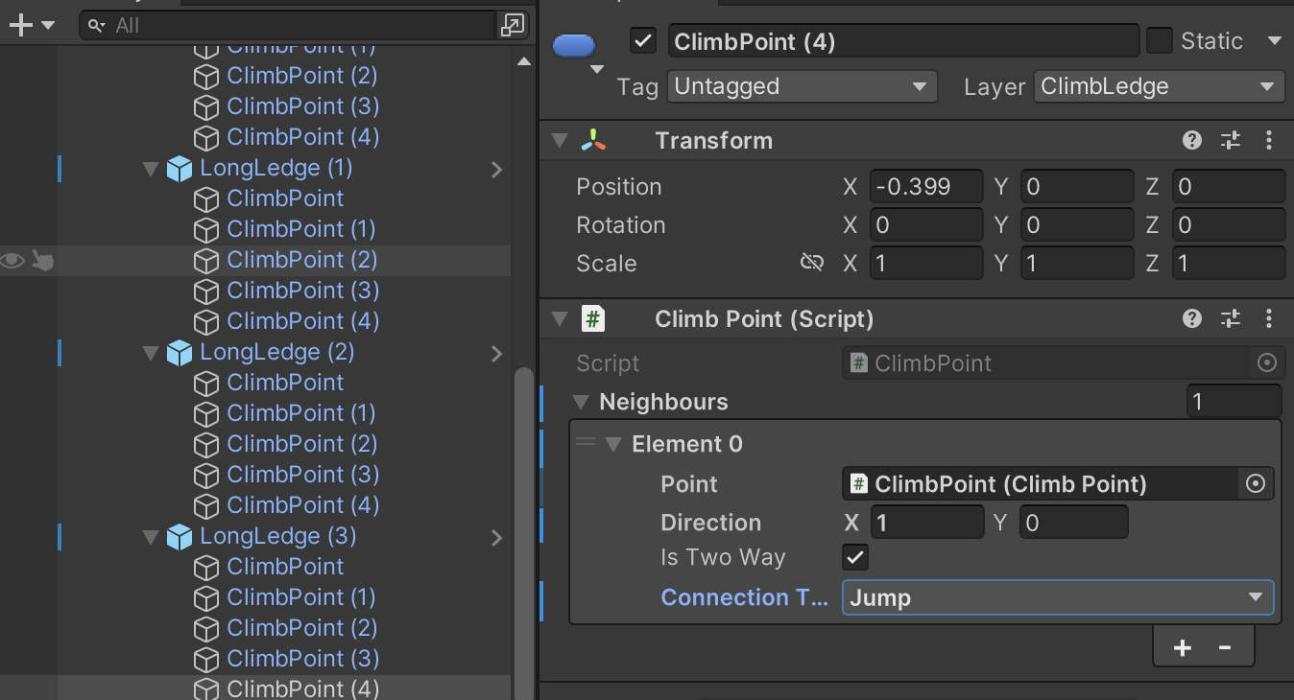This screenshot has width=1294, height=700.
Task: Toggle visibility eye for ClimbPoint (2)
Action: pos(12,260)
